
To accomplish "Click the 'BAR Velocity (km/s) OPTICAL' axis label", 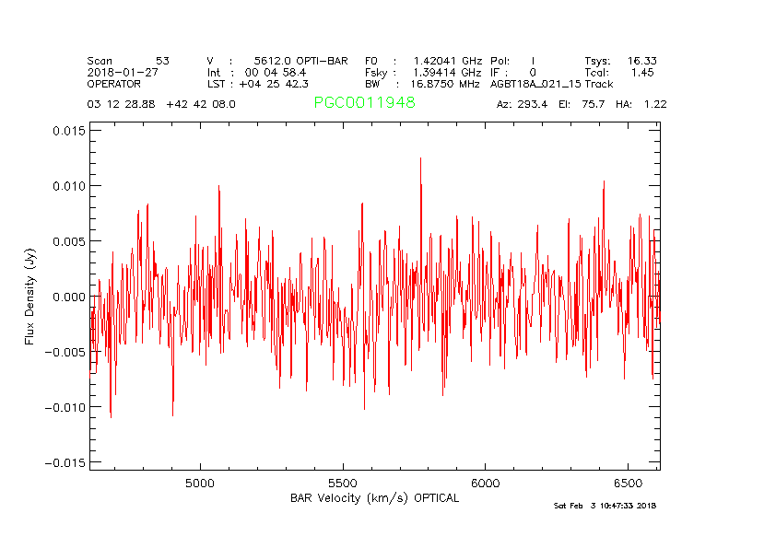I will 374,498.
